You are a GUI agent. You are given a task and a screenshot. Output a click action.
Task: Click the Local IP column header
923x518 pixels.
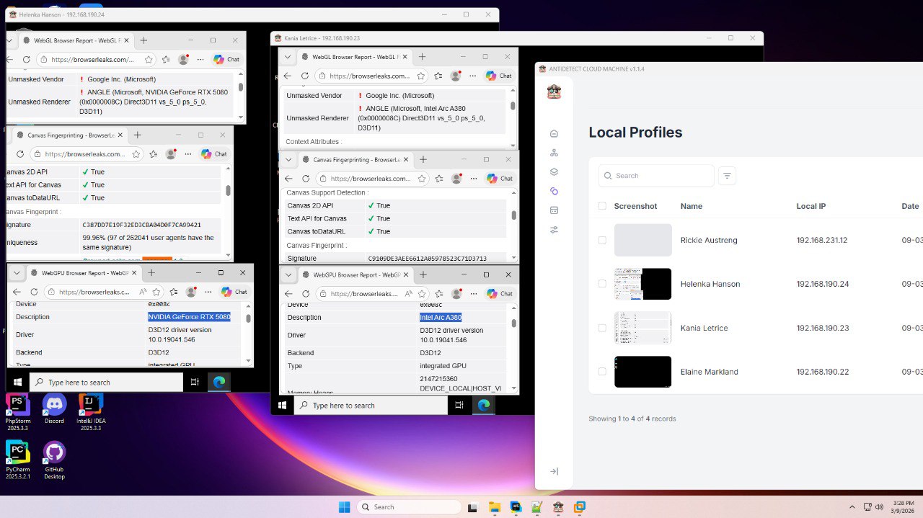click(811, 206)
